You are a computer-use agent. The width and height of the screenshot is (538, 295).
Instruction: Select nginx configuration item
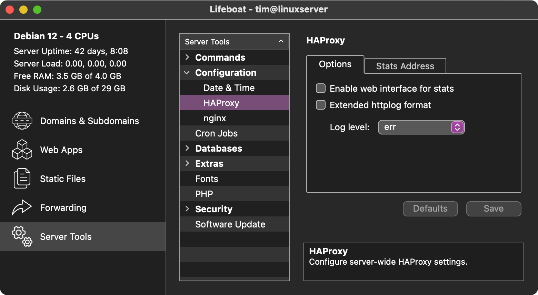(235, 118)
